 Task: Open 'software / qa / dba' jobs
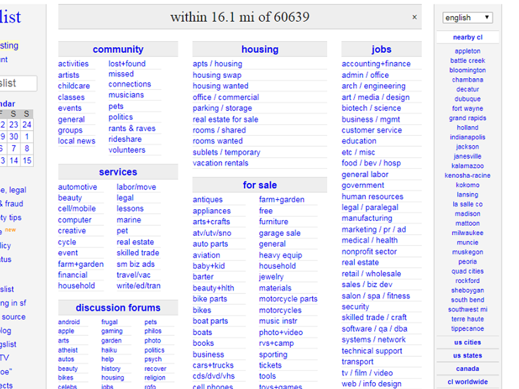(374, 328)
